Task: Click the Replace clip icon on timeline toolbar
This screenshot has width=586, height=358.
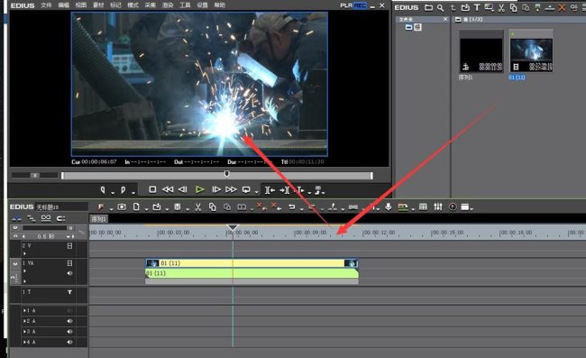Action: [x=242, y=207]
